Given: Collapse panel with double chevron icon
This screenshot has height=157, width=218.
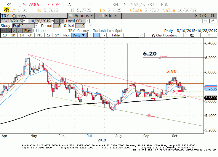Looking at the screenshot, I should 142,35.
